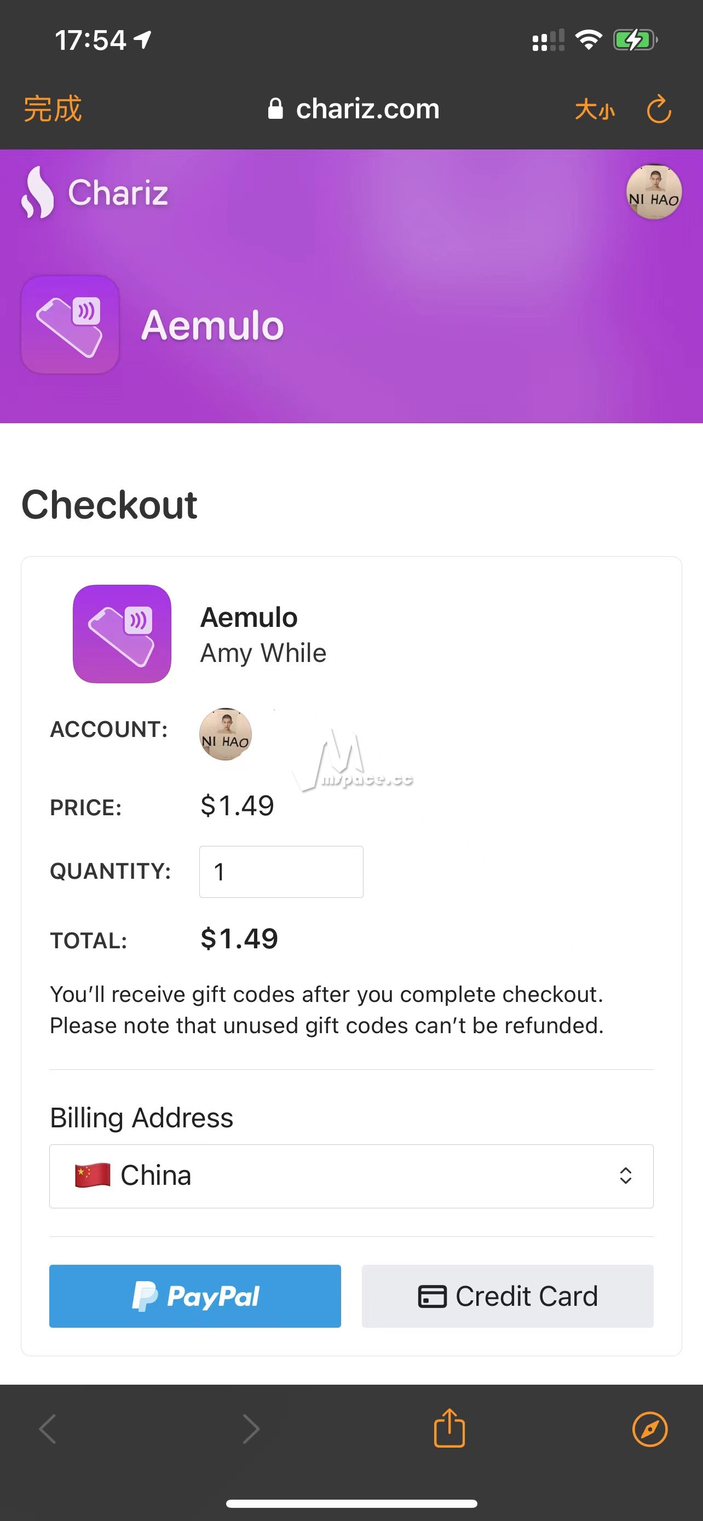Reload the page with the refresh icon
This screenshot has width=703, height=1521.
coord(659,110)
